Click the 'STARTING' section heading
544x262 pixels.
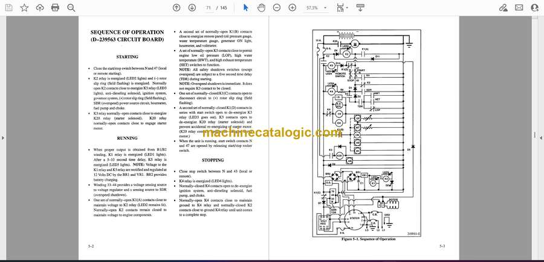[x=128, y=57]
